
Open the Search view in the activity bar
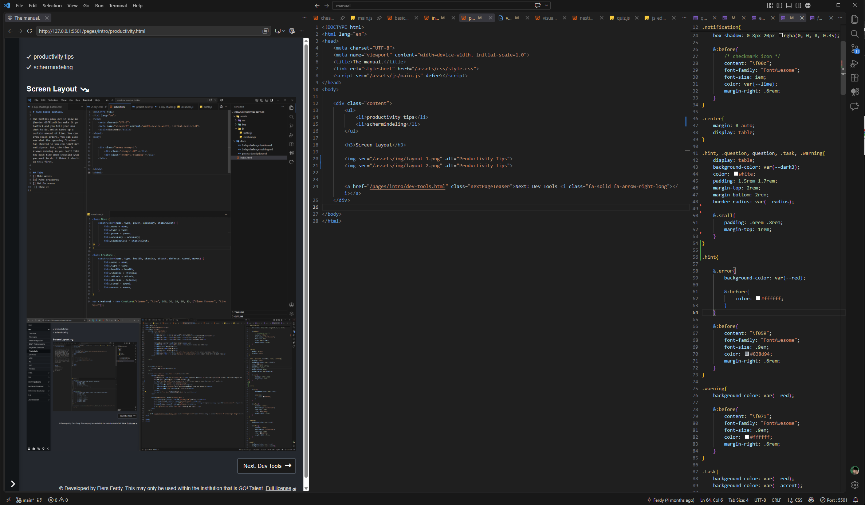coord(854,34)
